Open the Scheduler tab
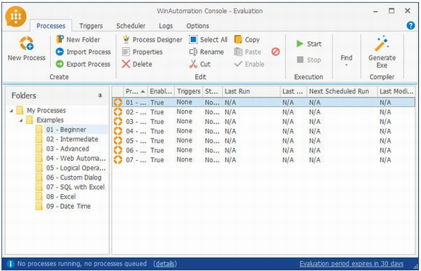The width and height of the screenshot is (421, 271). pyautogui.click(x=131, y=26)
